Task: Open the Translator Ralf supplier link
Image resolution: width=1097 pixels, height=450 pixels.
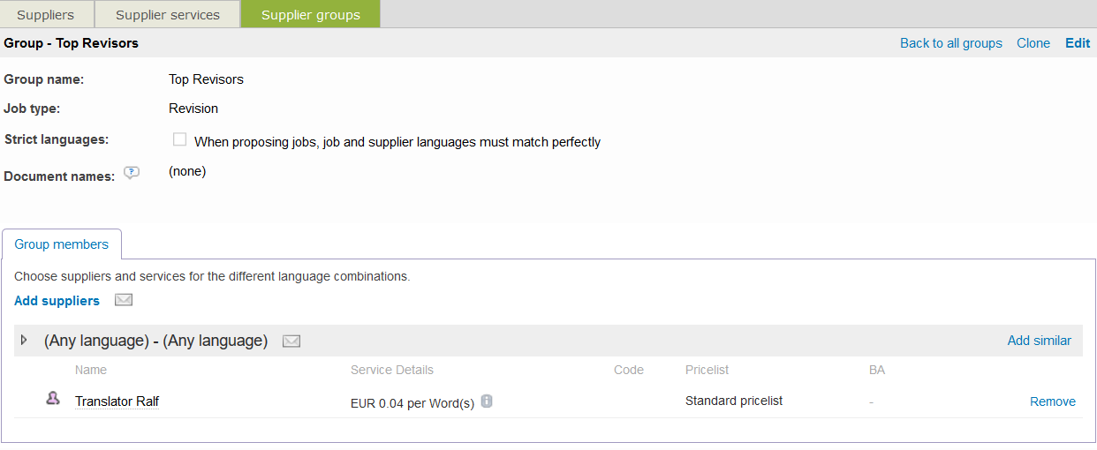Action: pyautogui.click(x=117, y=401)
